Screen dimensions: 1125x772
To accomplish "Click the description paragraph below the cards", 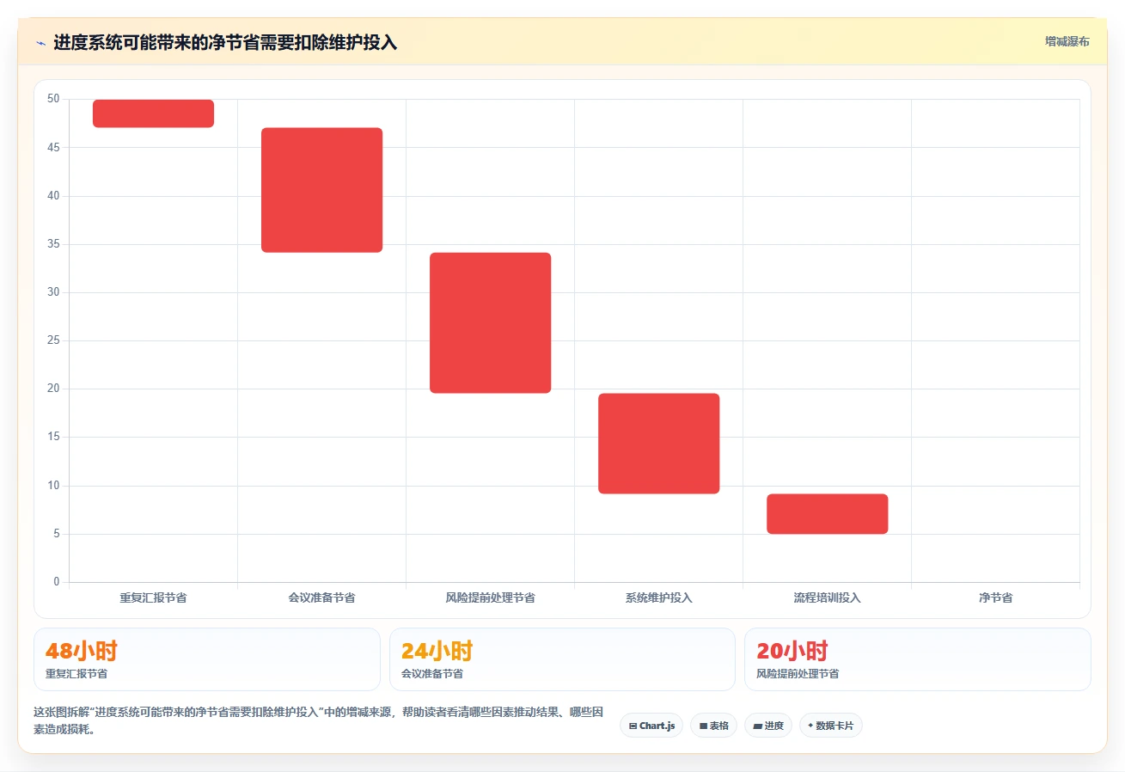I will point(319,720).
